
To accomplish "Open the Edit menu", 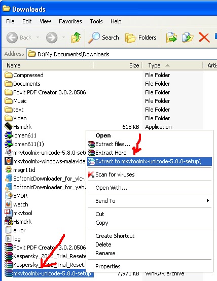I will [x=27, y=21].
